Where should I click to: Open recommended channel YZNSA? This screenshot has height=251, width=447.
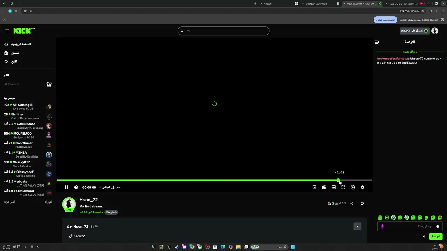click(x=28, y=154)
